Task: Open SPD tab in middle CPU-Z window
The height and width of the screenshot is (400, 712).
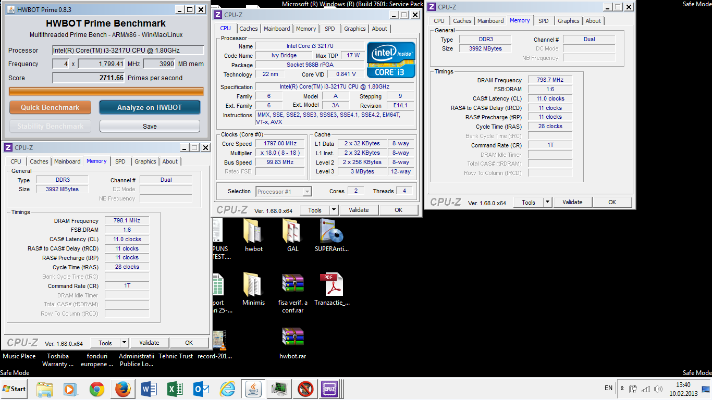Action: click(330, 29)
